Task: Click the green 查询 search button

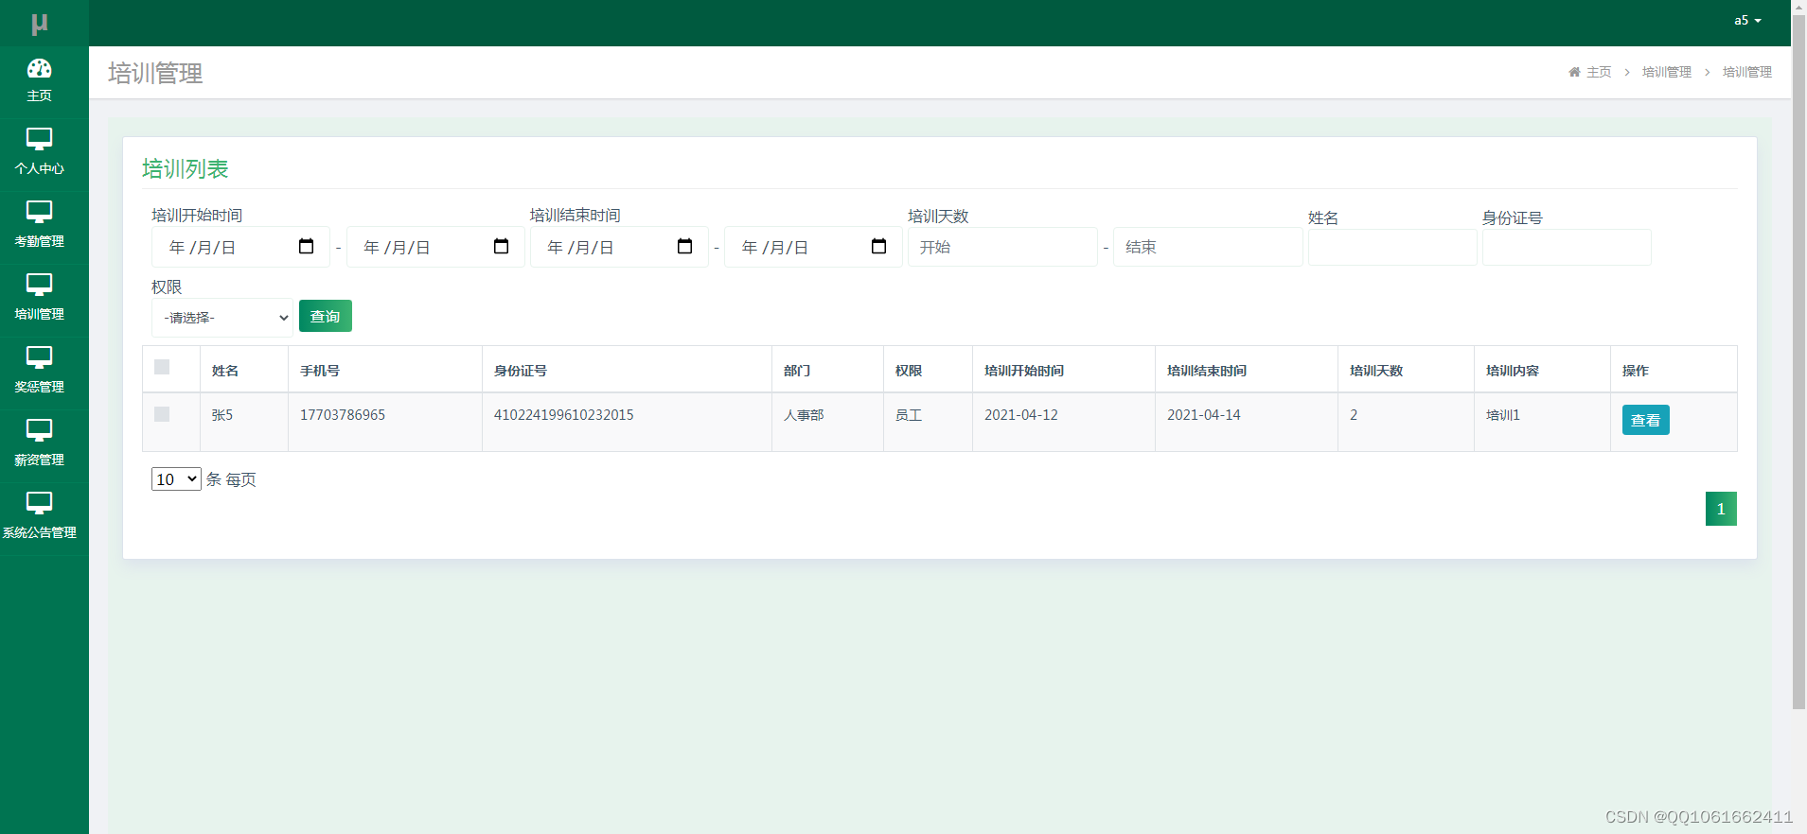Action: point(326,316)
